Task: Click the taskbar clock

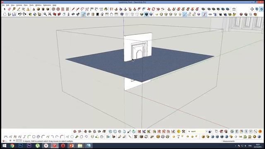Action: (x=258, y=146)
